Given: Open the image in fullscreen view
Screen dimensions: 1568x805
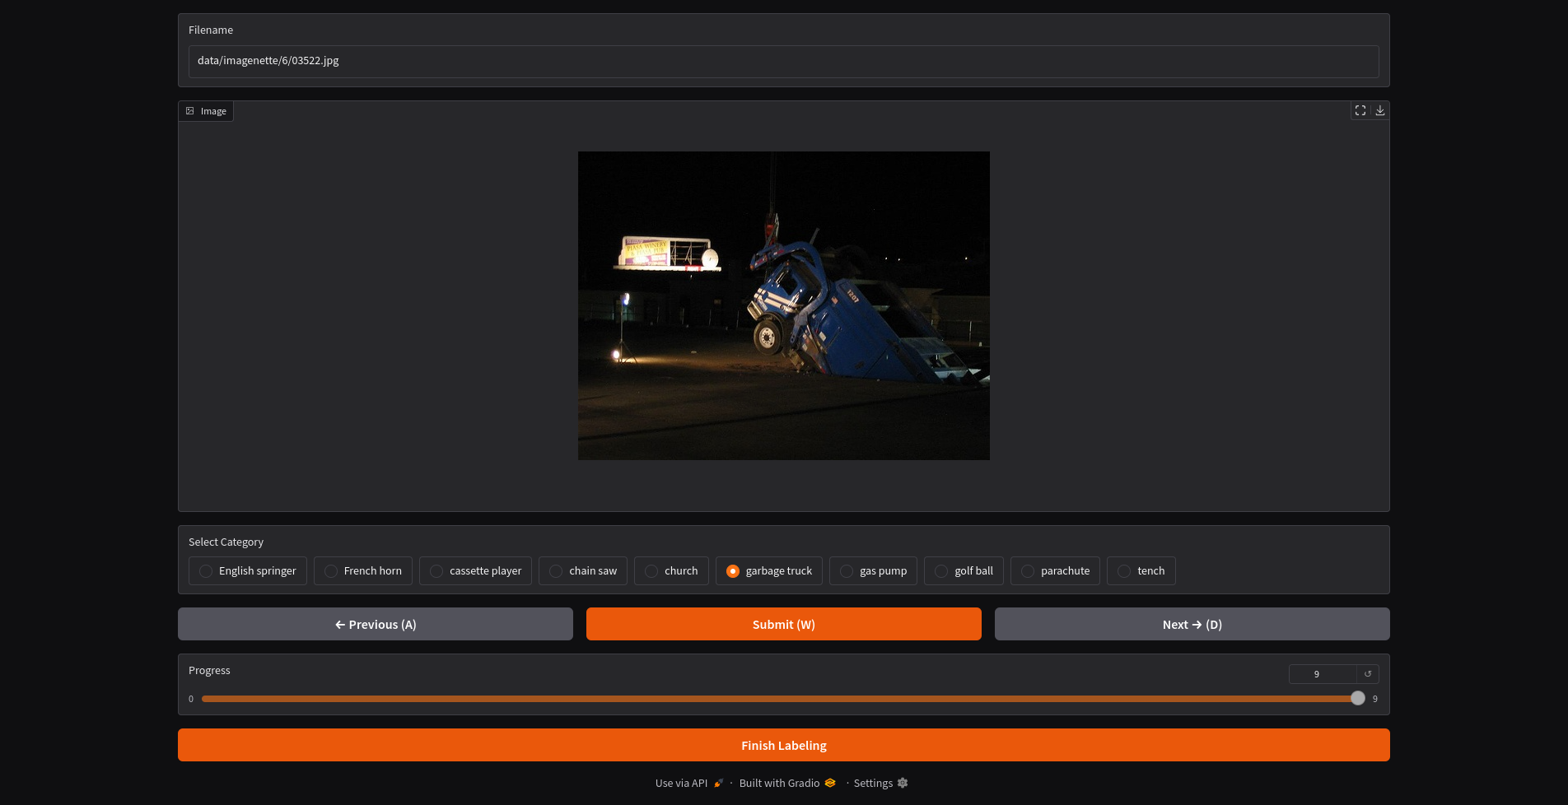Looking at the screenshot, I should click(x=1360, y=110).
